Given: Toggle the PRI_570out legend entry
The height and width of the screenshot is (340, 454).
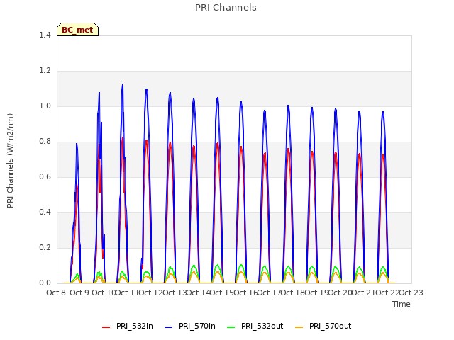Looking at the screenshot, I should click(x=323, y=326).
